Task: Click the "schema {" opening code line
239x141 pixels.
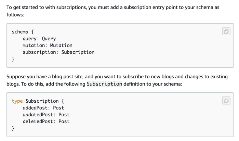Action: click(x=23, y=32)
